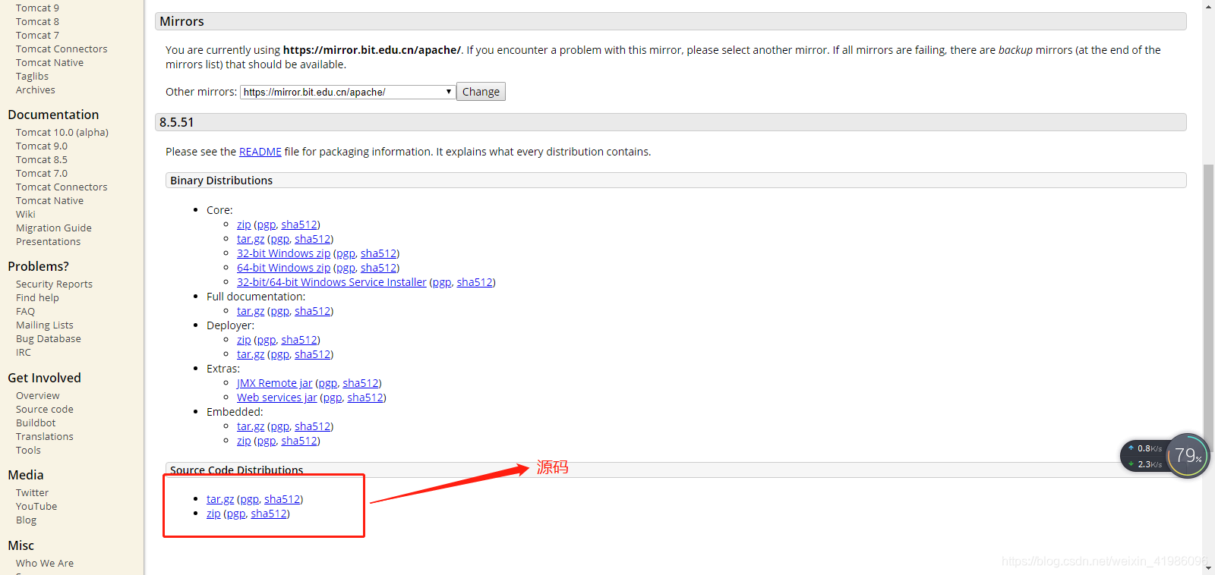Open Tomcat 10.0 (alpha) documentation

[62, 133]
